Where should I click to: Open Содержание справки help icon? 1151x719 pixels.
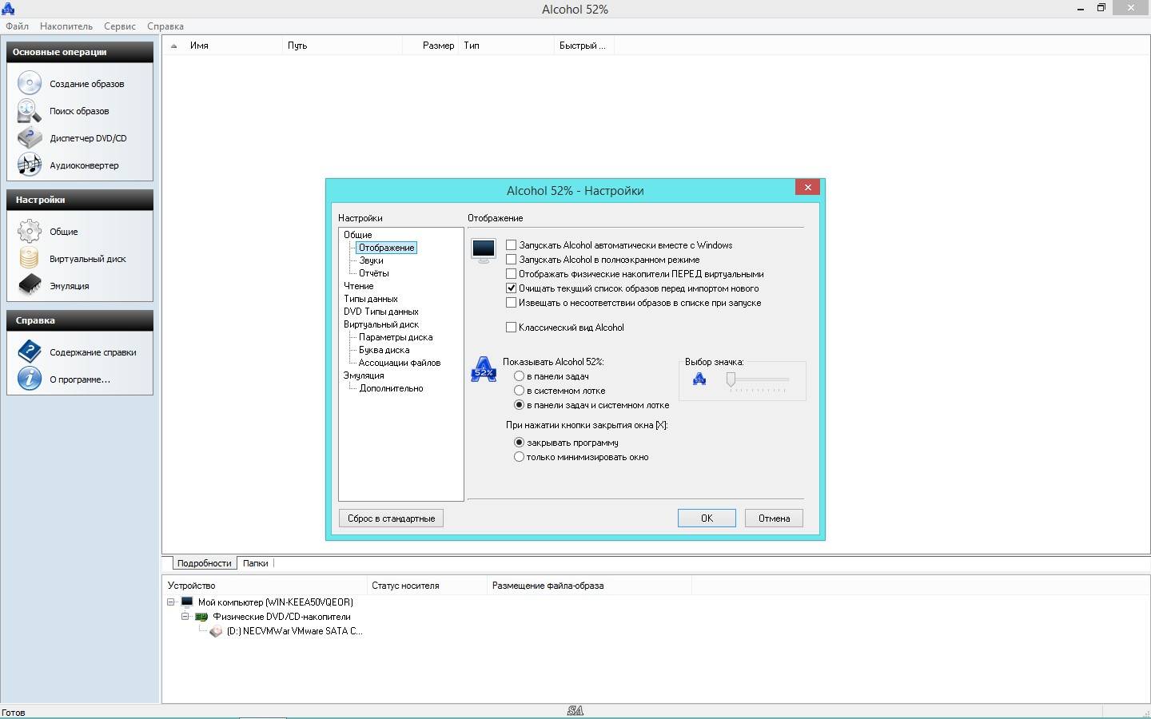[x=30, y=352]
